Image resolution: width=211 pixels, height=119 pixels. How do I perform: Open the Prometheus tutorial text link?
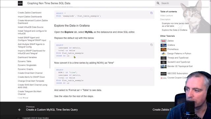pyautogui.click(x=173, y=49)
